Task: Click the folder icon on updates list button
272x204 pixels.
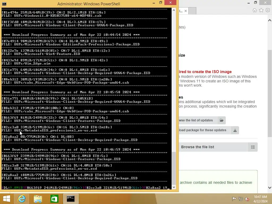Action: click(222, 120)
